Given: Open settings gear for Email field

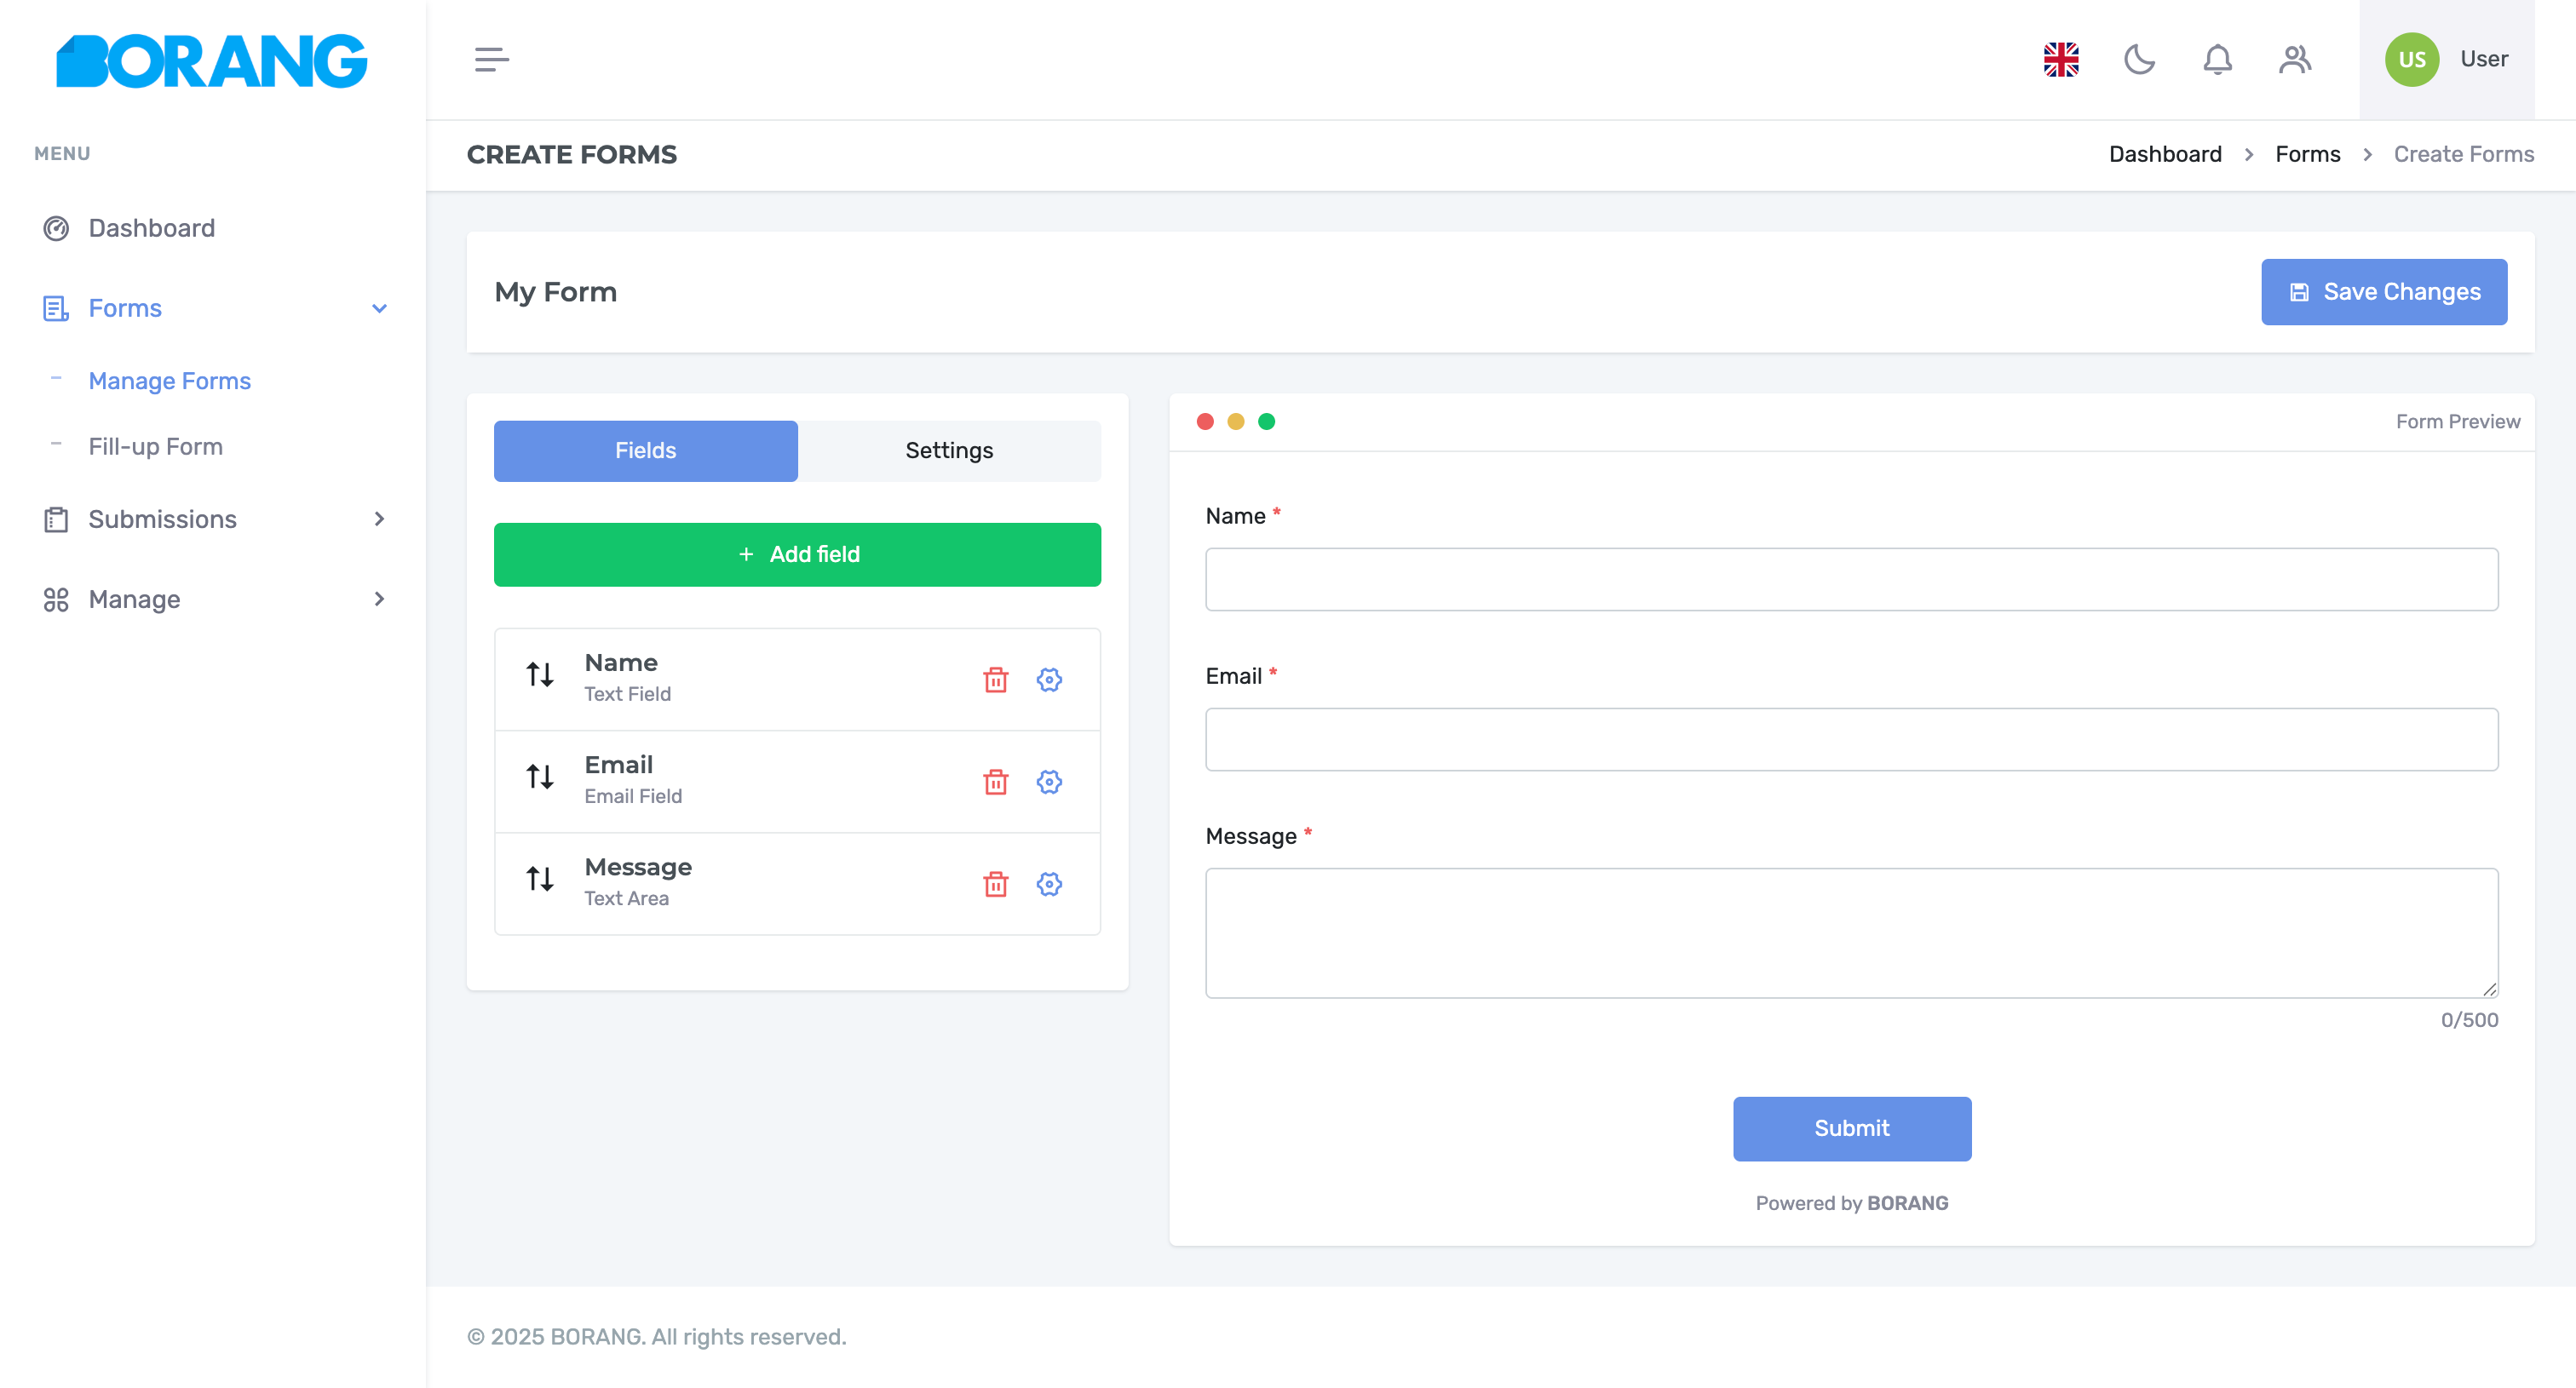Looking at the screenshot, I should pyautogui.click(x=1049, y=783).
